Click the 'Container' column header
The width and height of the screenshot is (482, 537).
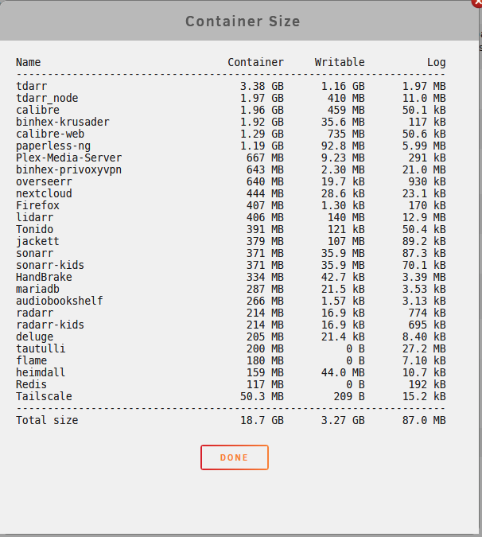[x=256, y=62]
